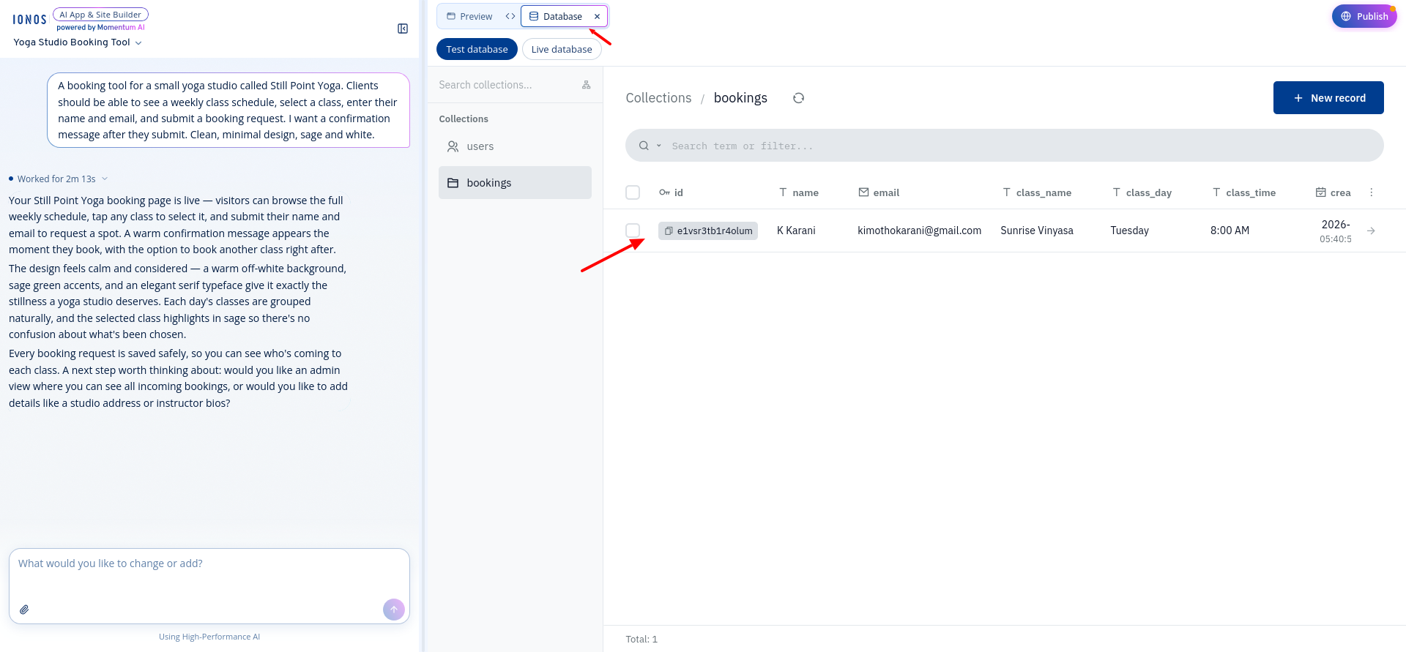Open the bookings collection
Screen dimensions: 1406x652
click(x=515, y=182)
